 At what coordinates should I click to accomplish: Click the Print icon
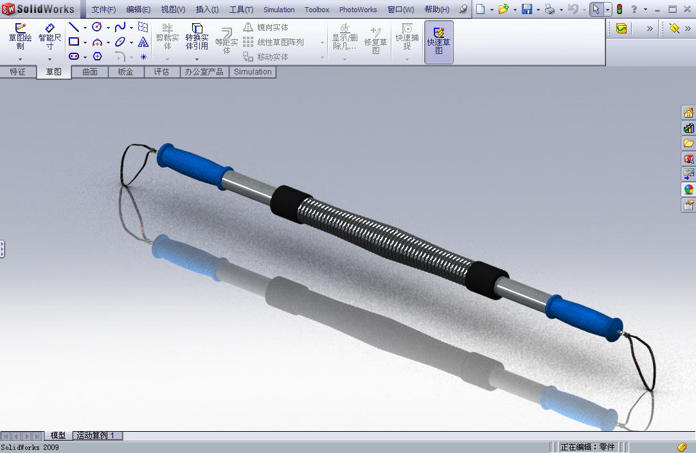tap(549, 10)
